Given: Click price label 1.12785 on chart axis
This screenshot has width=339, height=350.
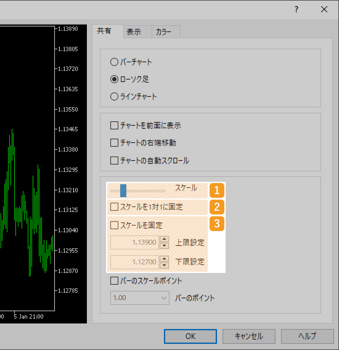Looking at the screenshot, I should coord(68,291).
